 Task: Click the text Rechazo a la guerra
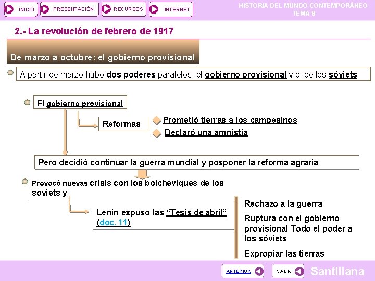283,203
